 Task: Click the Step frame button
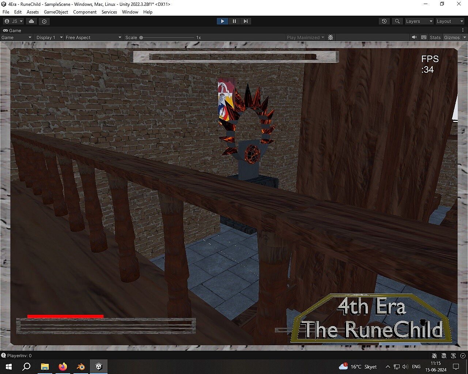click(246, 21)
